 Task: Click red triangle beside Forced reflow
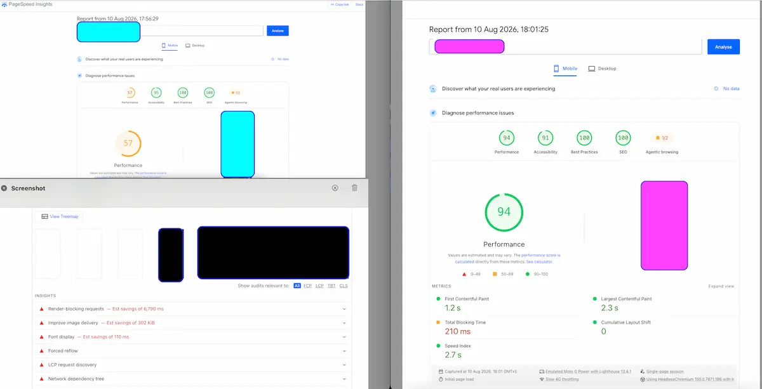pos(42,351)
